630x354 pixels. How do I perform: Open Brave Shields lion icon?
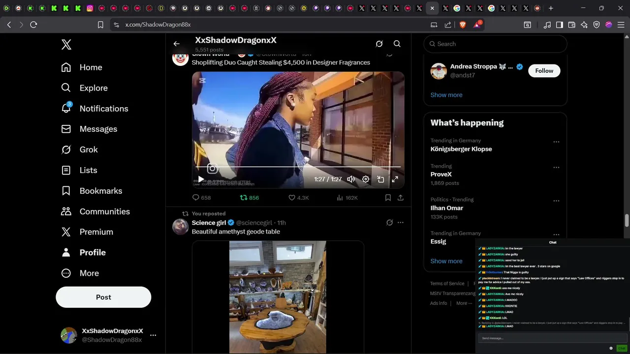tap(463, 25)
